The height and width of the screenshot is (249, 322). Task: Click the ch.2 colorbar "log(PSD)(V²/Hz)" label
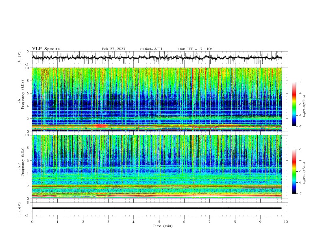tap(304, 173)
